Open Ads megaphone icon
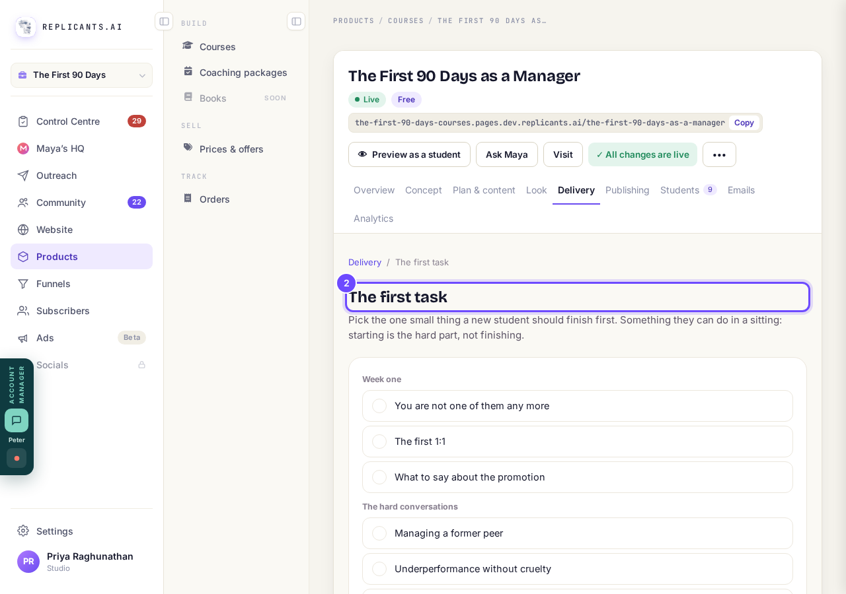Screen dimensions: 846x594 click(23, 338)
